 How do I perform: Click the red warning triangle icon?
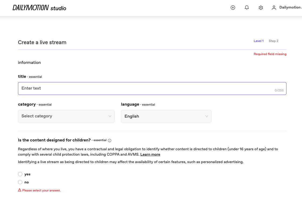19,190
